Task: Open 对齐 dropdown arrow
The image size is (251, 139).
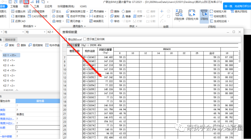Action: tap(144, 16)
